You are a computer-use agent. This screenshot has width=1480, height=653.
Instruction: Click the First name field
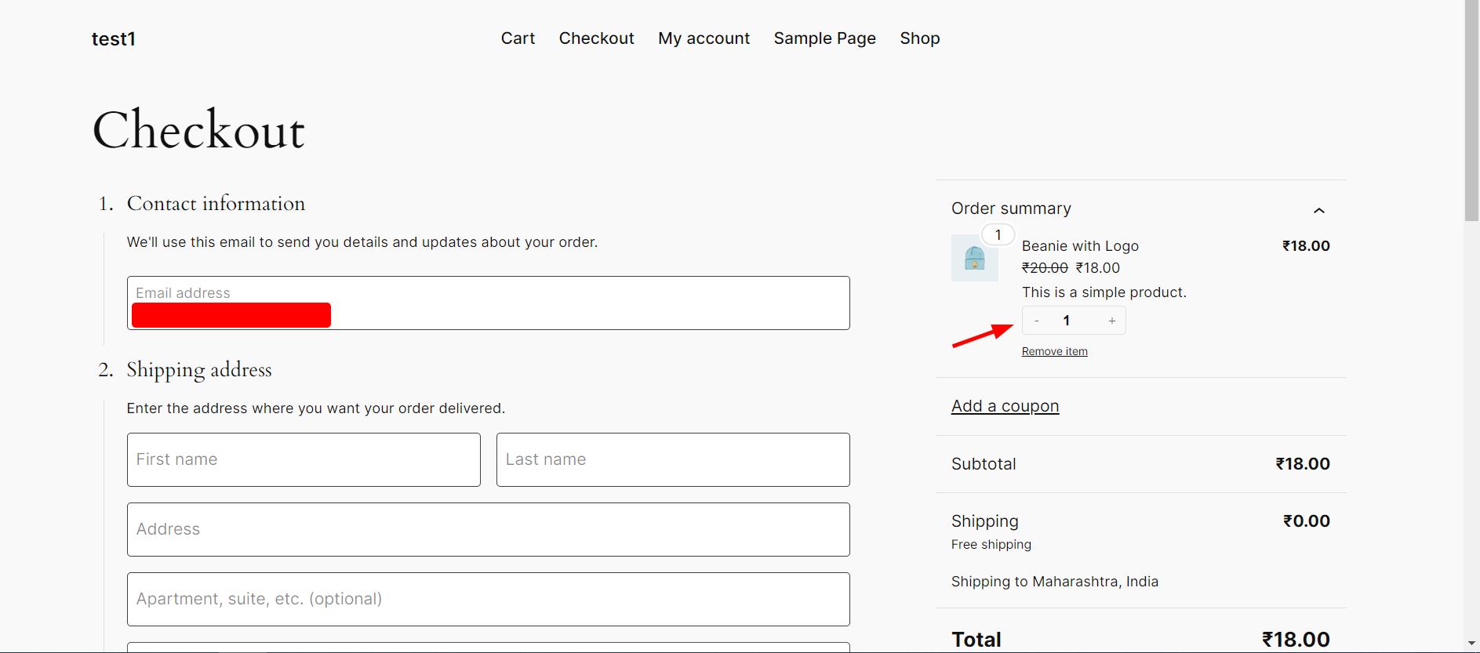coord(304,459)
